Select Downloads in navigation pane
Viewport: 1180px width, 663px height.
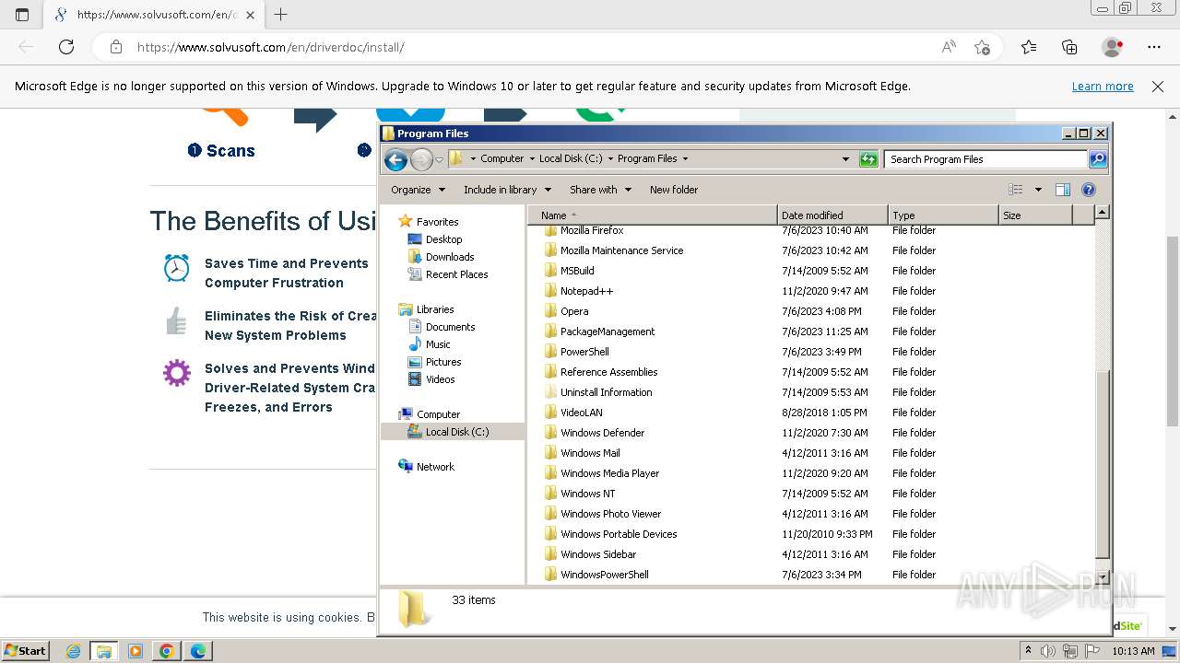[450, 257]
